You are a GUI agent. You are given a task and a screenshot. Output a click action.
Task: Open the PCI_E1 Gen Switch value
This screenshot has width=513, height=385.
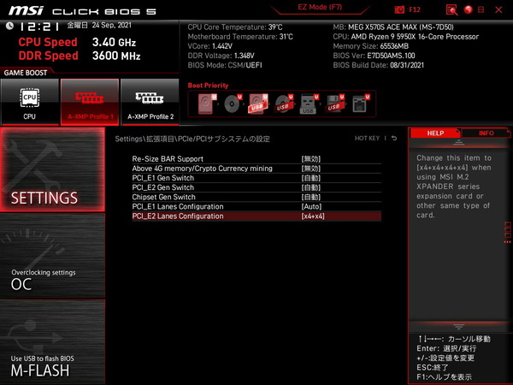click(311, 178)
